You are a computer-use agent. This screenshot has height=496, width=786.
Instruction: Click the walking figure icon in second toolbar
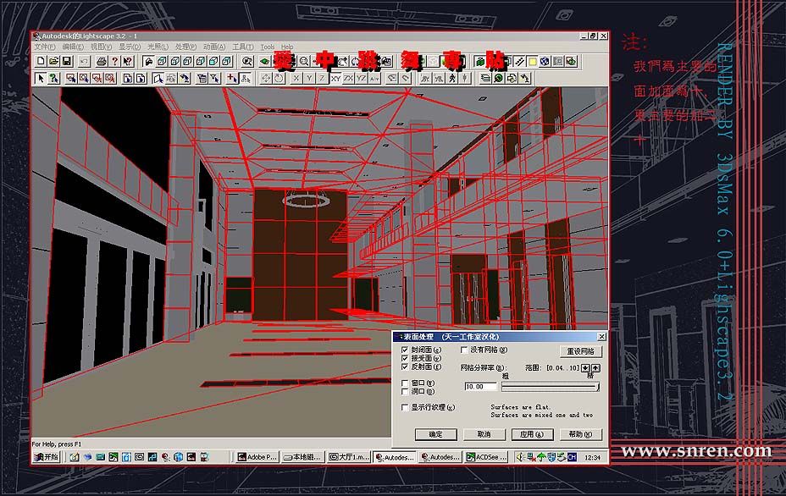click(452, 78)
